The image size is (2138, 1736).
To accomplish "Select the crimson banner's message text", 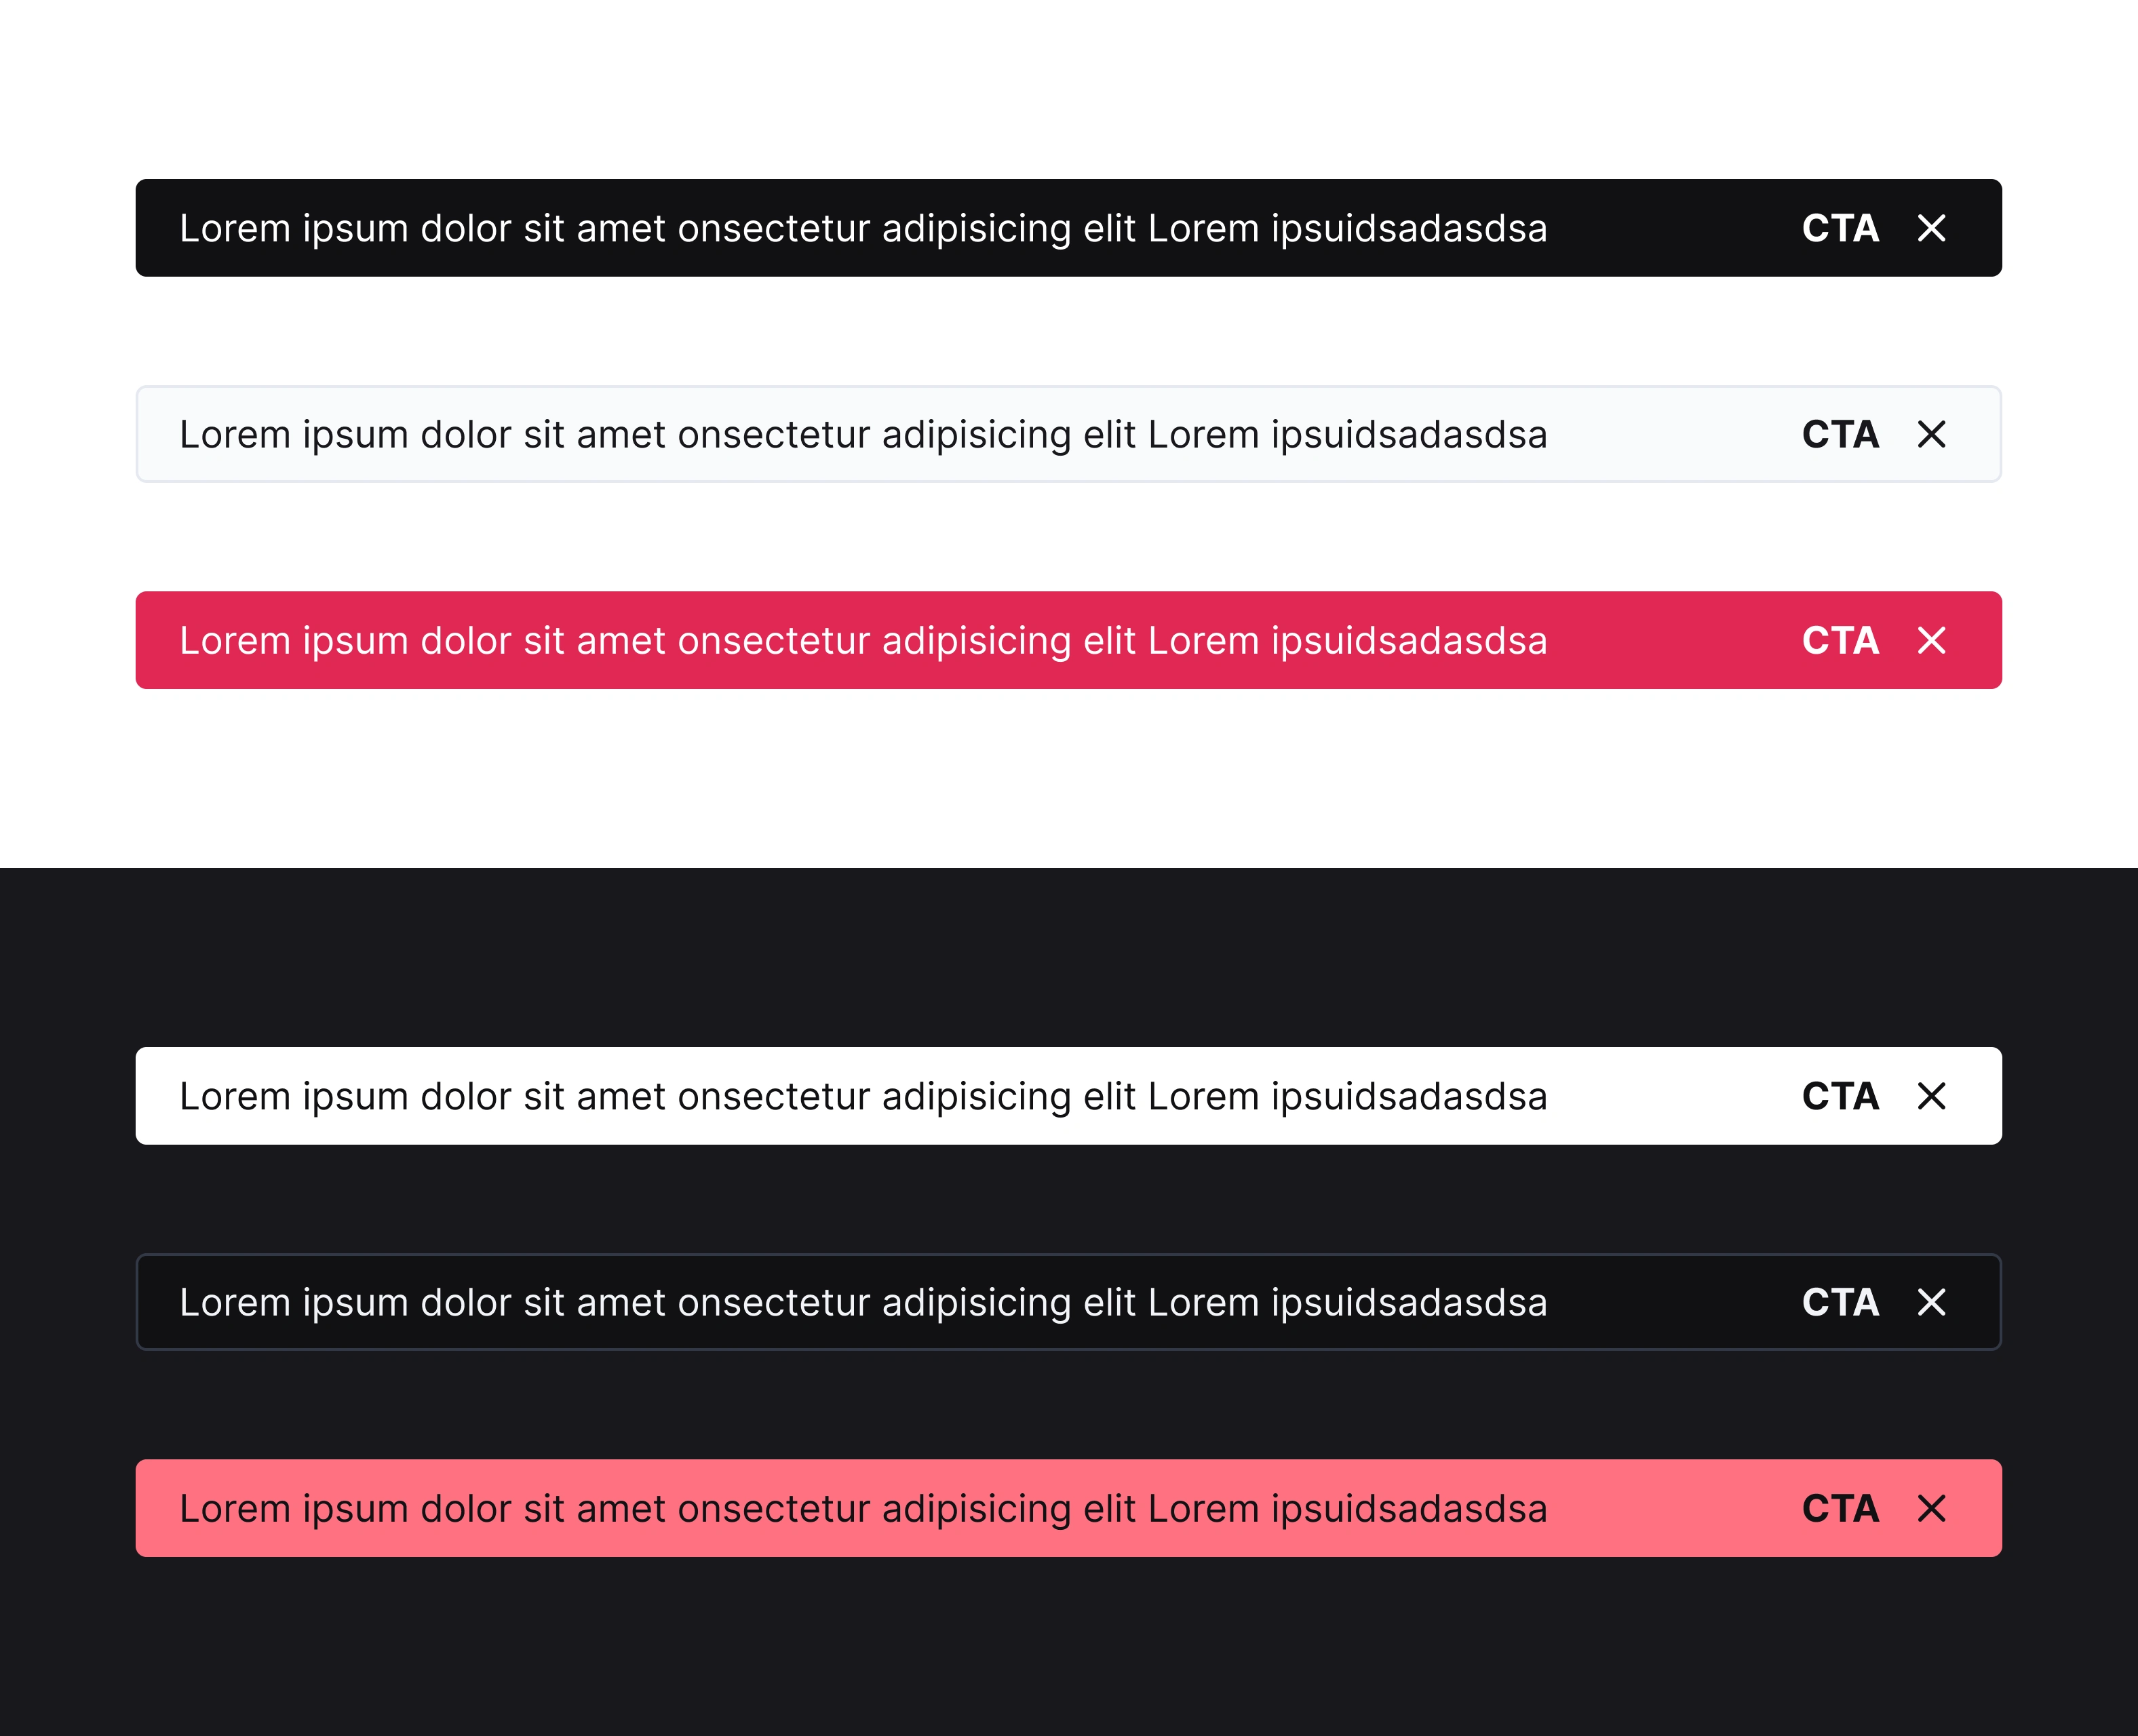I will (x=863, y=641).
